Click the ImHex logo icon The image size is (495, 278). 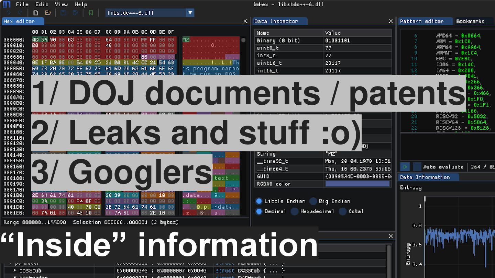[7, 4]
